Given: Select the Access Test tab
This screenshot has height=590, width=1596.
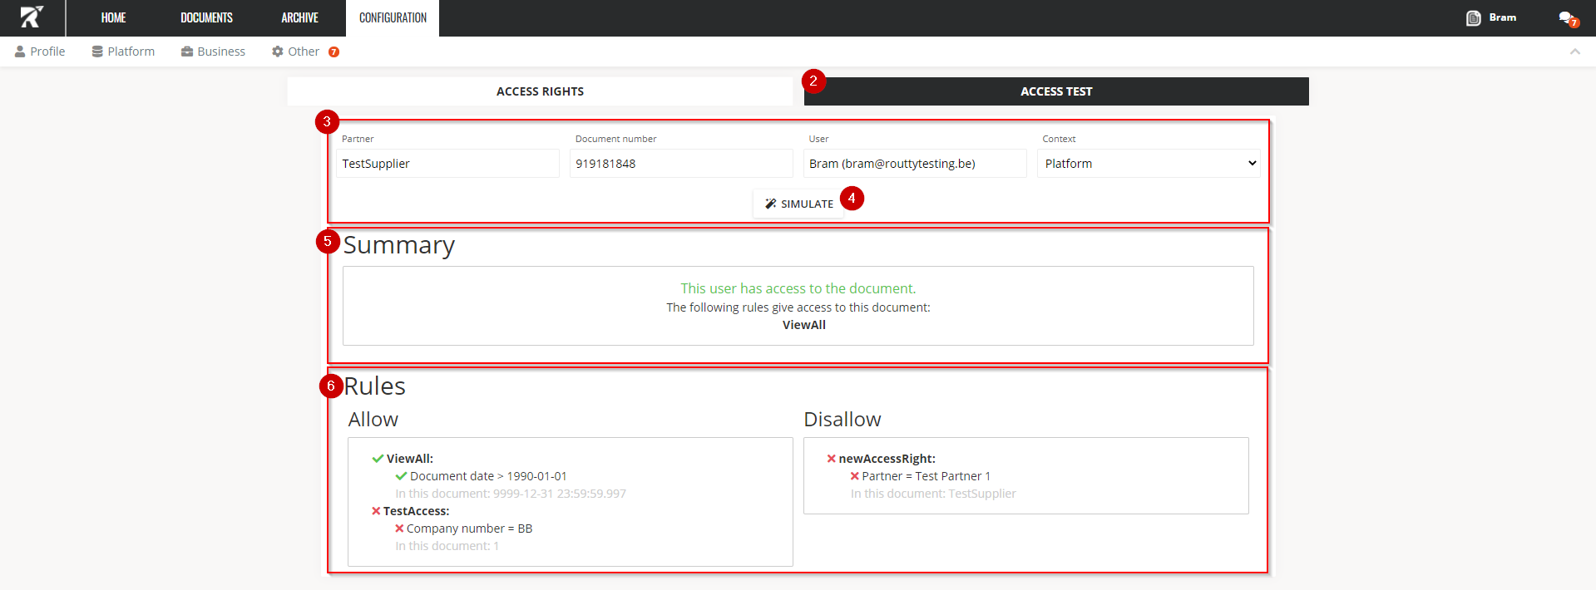Looking at the screenshot, I should (x=1056, y=91).
